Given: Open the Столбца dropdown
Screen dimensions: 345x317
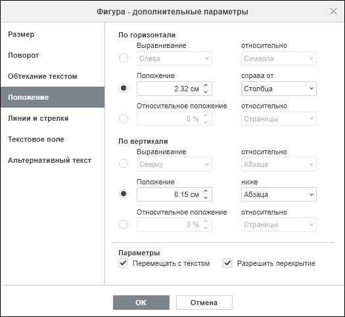Looking at the screenshot, I should point(279,89).
